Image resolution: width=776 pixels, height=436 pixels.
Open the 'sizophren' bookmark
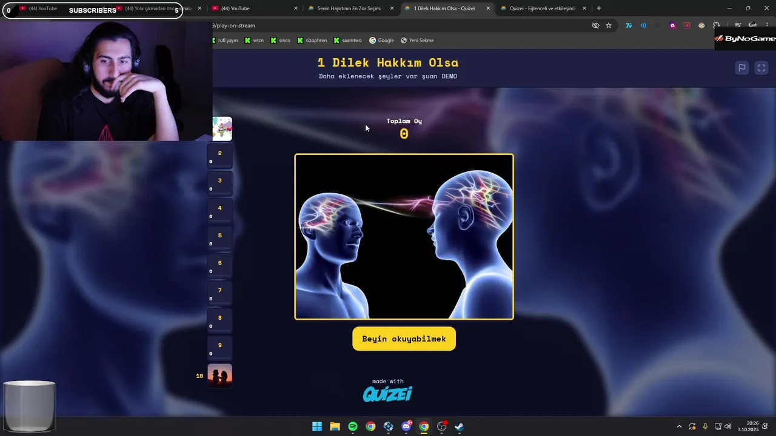312,41
